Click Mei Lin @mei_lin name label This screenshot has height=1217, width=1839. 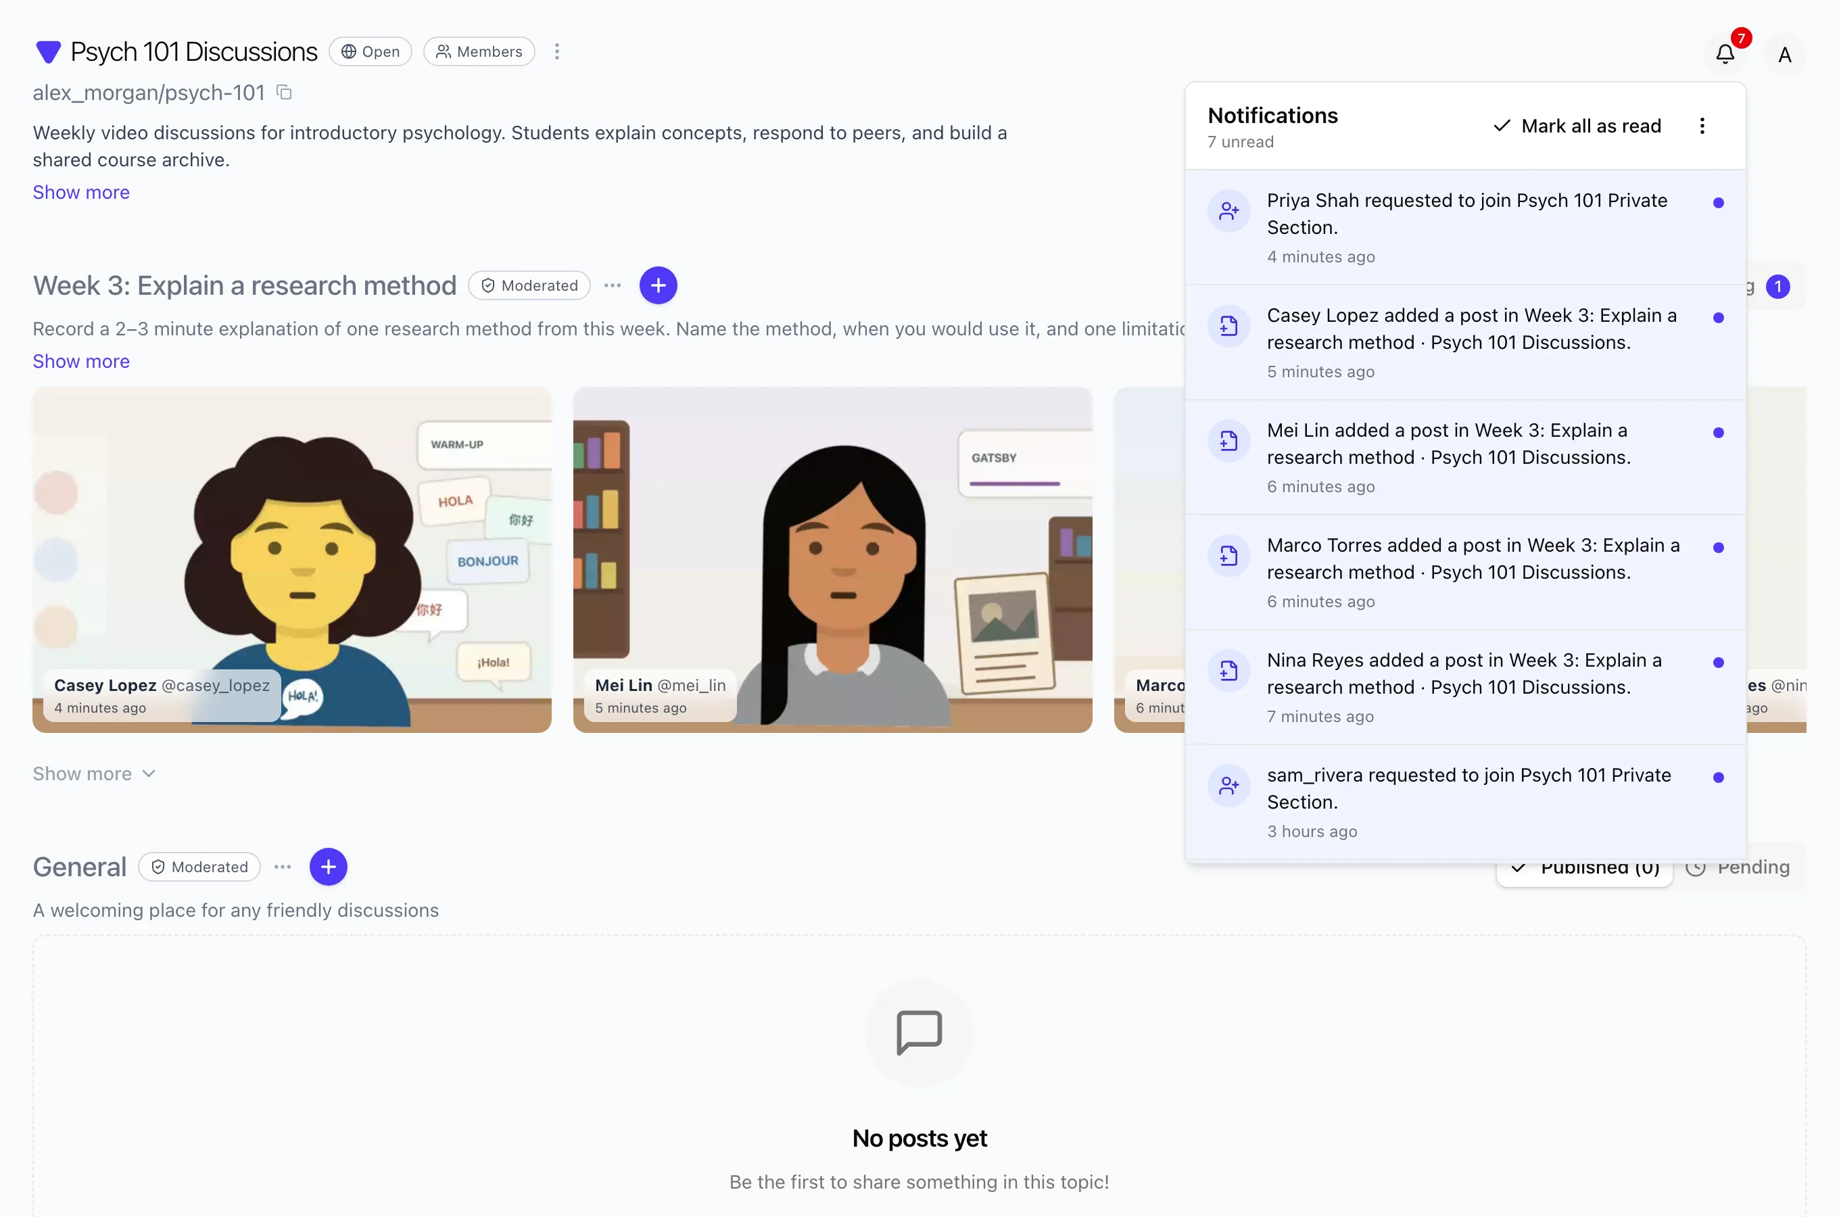[661, 686]
